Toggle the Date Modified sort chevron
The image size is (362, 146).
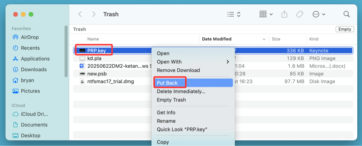click(264, 39)
